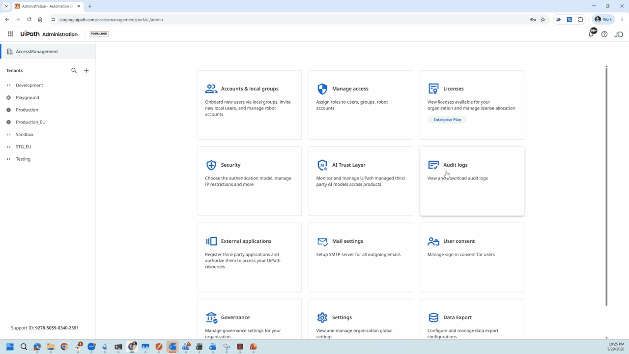Image resolution: width=629 pixels, height=354 pixels.
Task: Go back with the browser back arrow
Action: click(7, 20)
